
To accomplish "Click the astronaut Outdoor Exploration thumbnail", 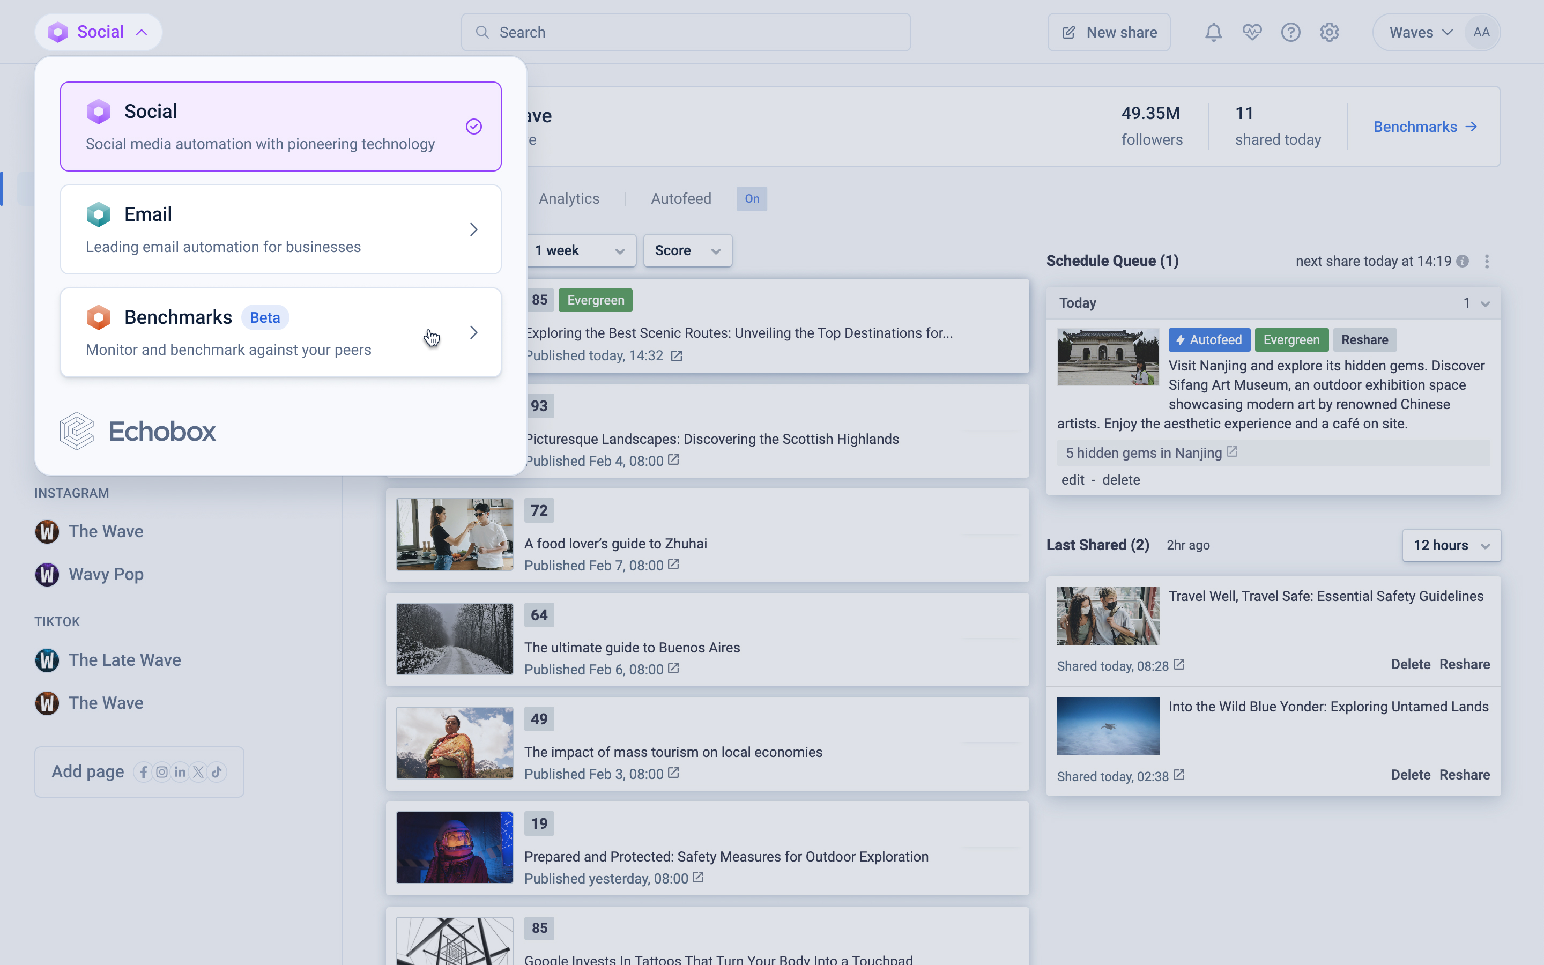I will 454,848.
